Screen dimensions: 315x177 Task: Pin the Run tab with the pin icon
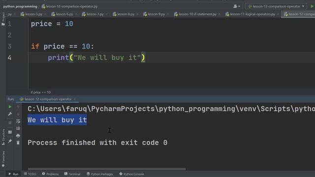coord(10,141)
